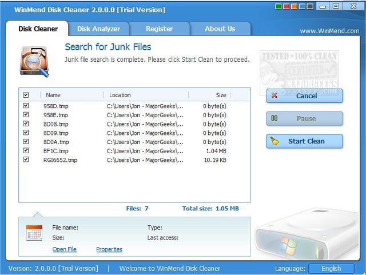The height and width of the screenshot is (275, 366).
Task: Click the calendar file details icon
Action: click(x=34, y=233)
